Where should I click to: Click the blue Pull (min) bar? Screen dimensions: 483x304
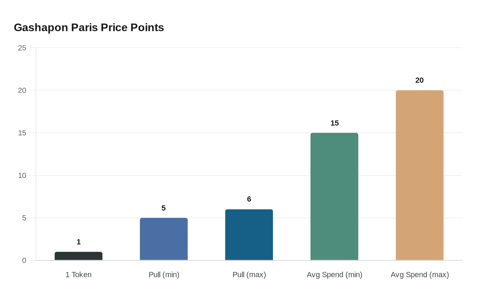(x=164, y=239)
